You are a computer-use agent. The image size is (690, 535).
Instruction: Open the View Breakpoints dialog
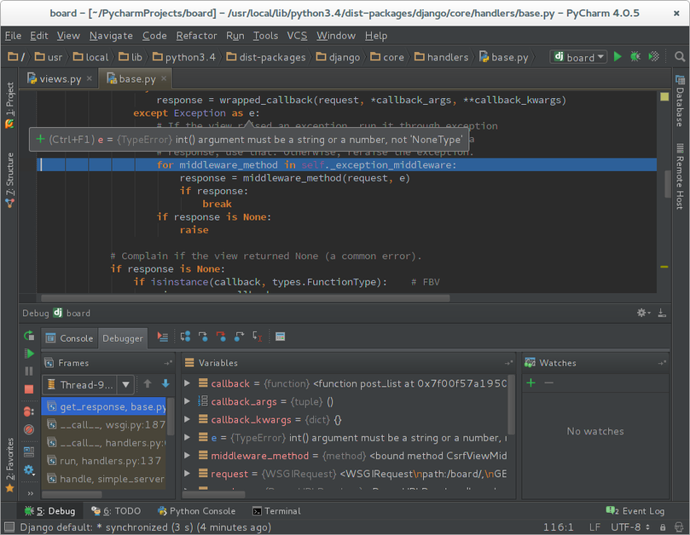click(x=29, y=411)
